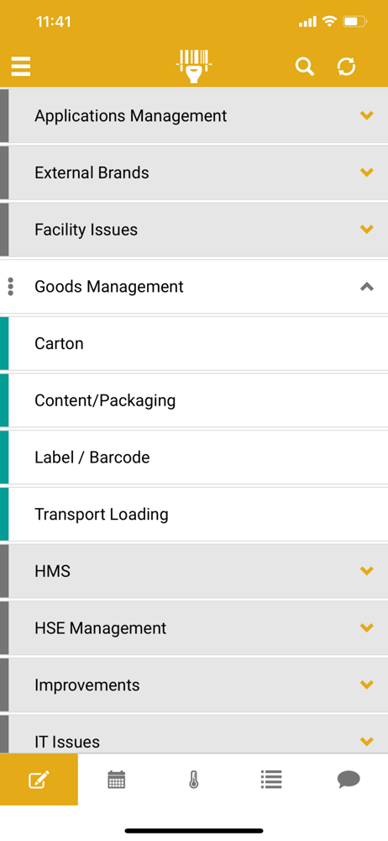Tap the three-dot handle beside Goods Management
Screen dimensions: 388x841
coord(11,287)
